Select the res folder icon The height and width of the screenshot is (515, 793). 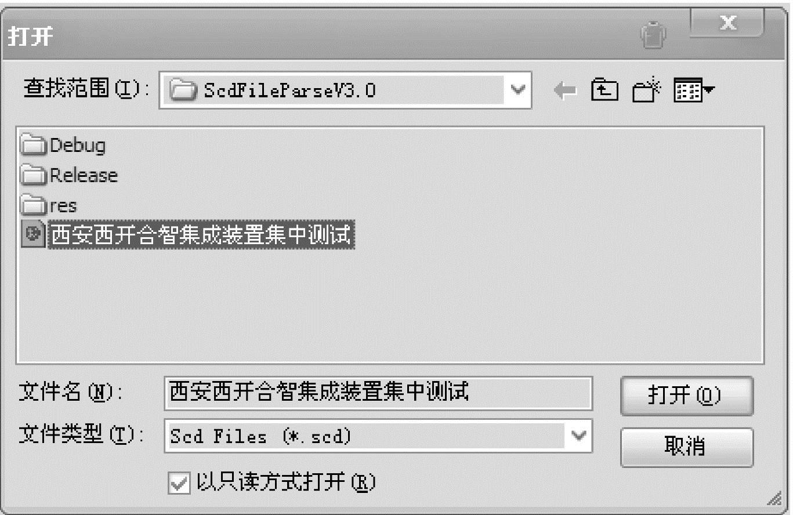tap(34, 205)
